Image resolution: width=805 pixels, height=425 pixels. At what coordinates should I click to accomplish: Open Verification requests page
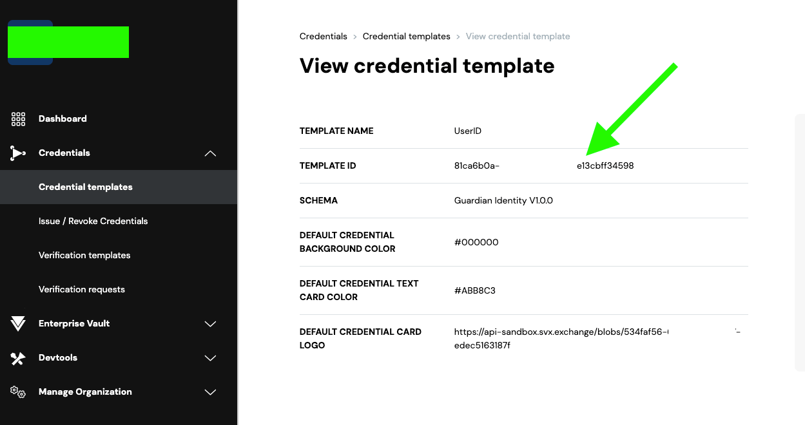pos(82,289)
